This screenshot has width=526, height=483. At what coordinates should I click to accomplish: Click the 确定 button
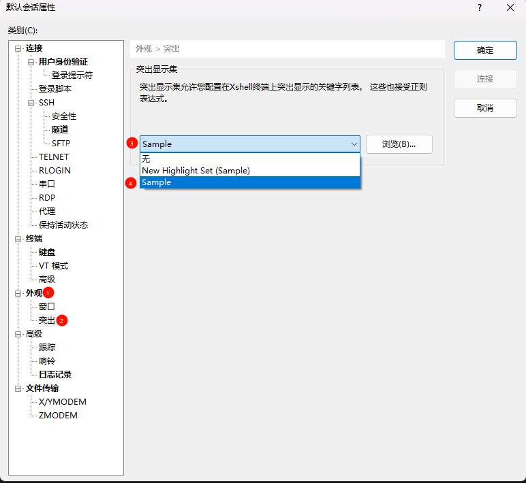(485, 50)
